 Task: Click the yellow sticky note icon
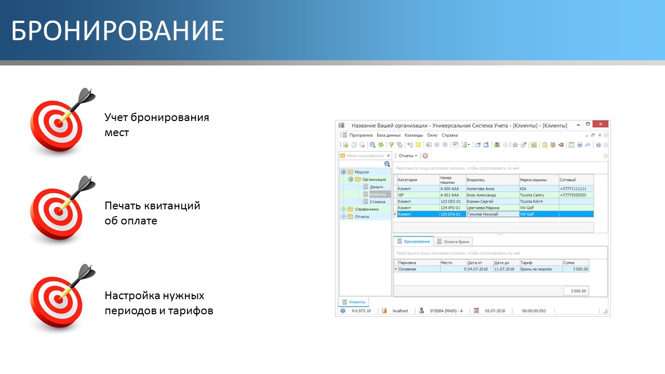[418, 145]
